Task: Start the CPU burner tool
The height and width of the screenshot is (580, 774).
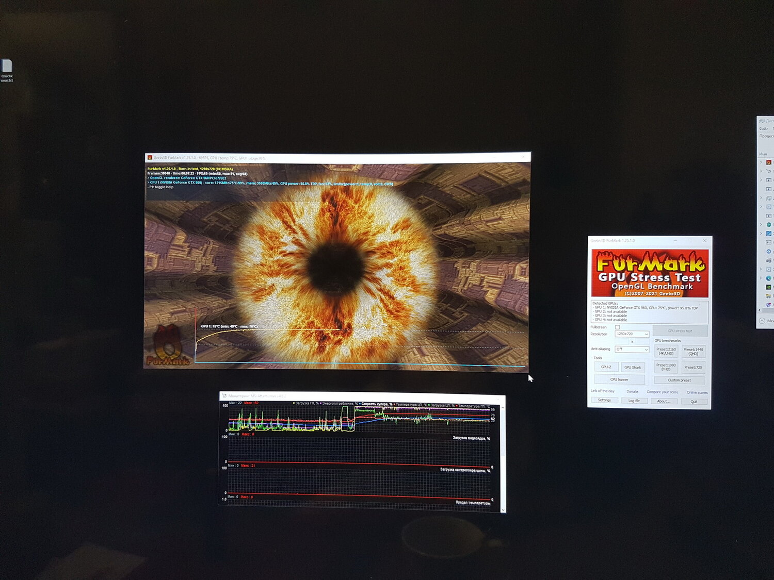Action: [x=620, y=379]
